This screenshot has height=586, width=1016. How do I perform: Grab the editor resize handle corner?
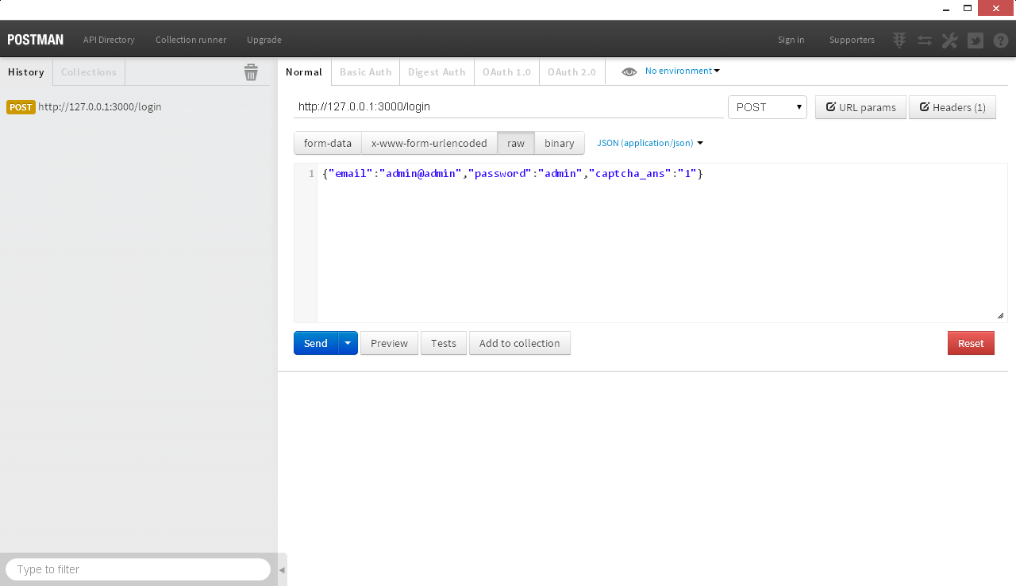tap(1000, 315)
